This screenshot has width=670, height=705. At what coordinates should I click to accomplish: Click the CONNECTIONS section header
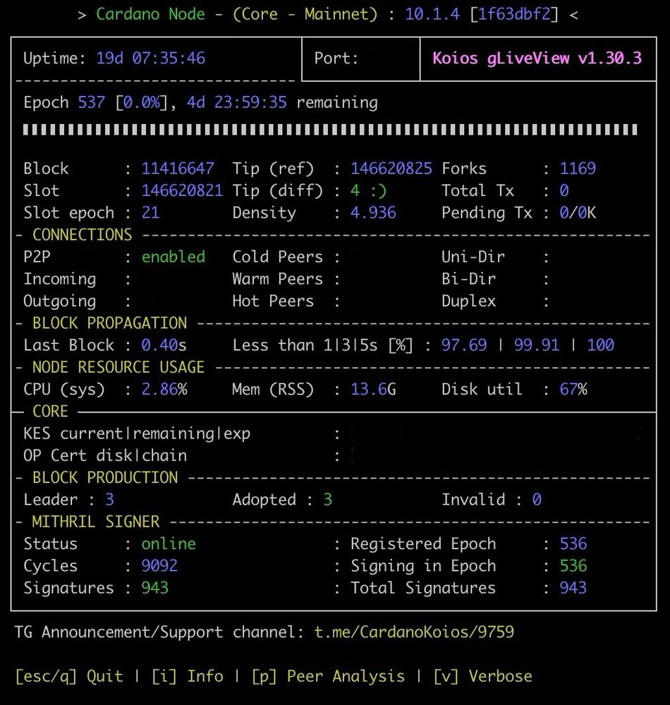coord(83,234)
